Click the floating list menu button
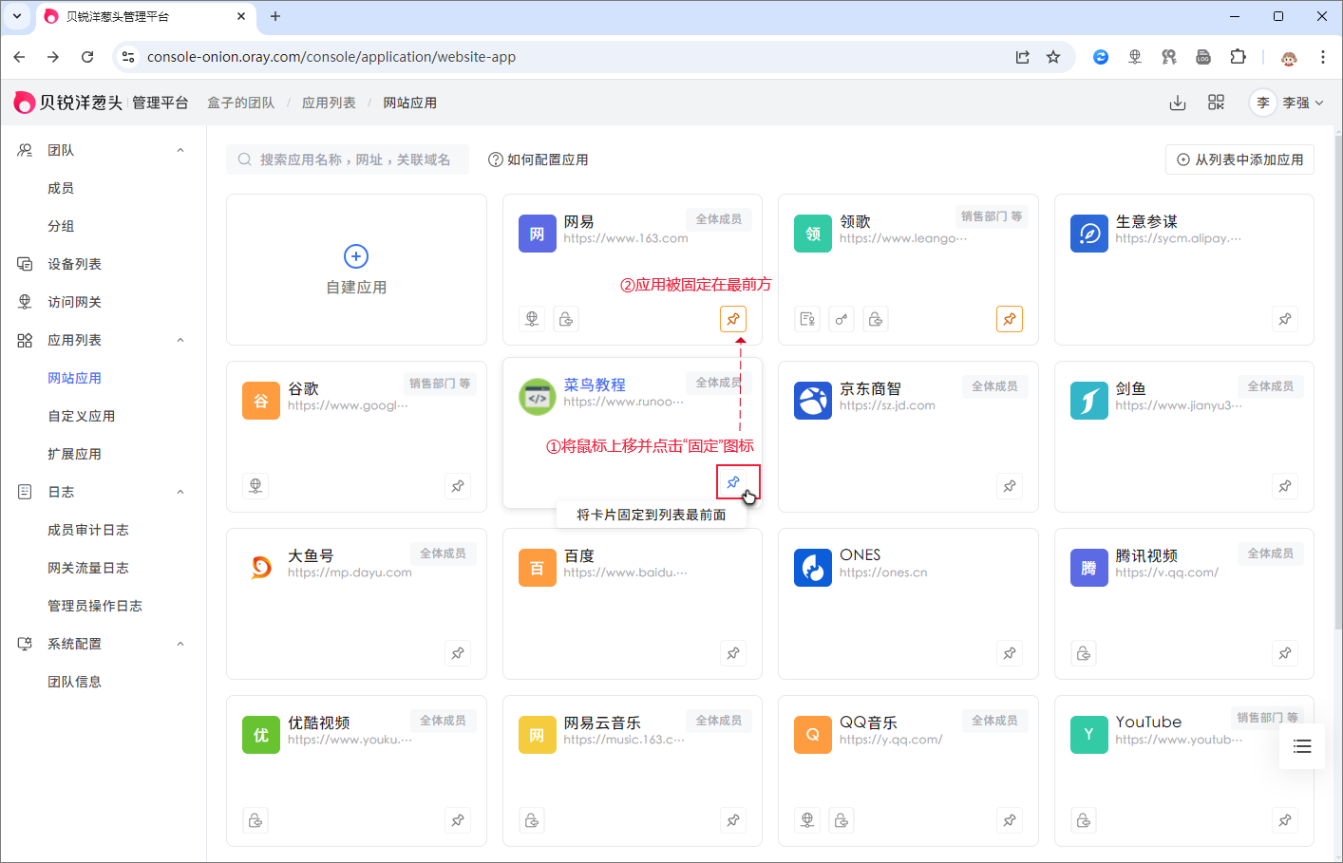 [x=1302, y=746]
